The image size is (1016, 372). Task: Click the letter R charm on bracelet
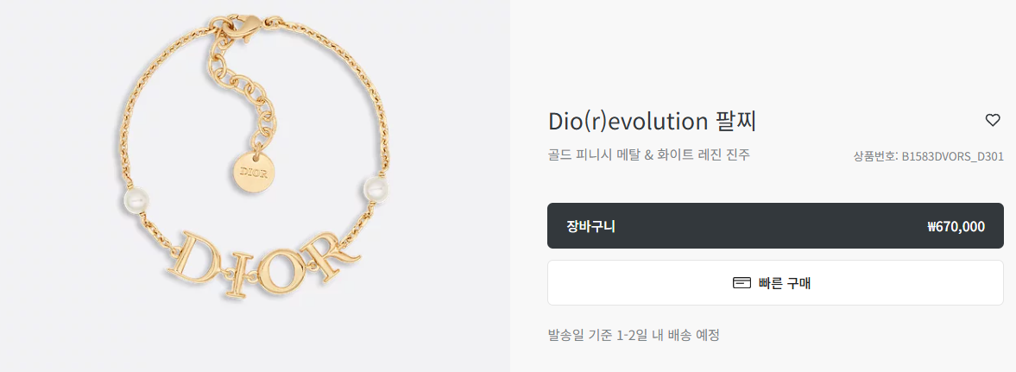pos(331,254)
